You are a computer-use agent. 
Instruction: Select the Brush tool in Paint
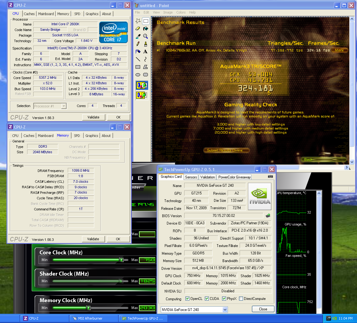(146, 44)
